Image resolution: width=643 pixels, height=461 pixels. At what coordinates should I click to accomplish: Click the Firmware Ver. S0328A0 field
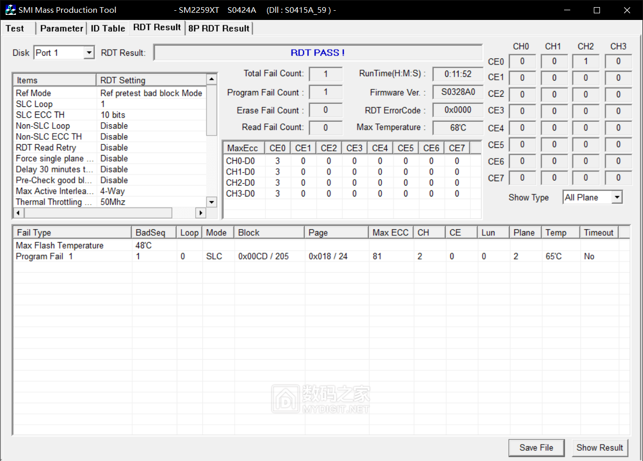(x=458, y=92)
